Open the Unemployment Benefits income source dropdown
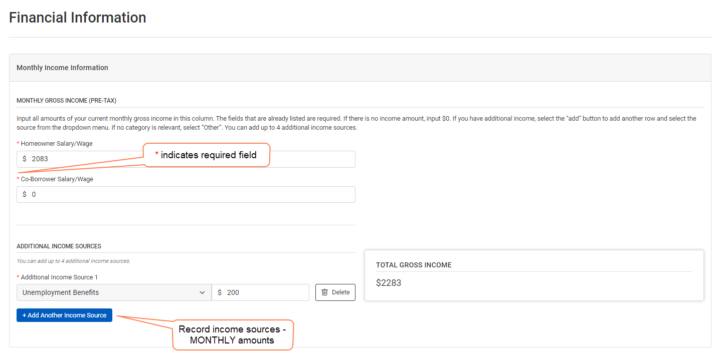The width and height of the screenshot is (721, 357). click(113, 292)
